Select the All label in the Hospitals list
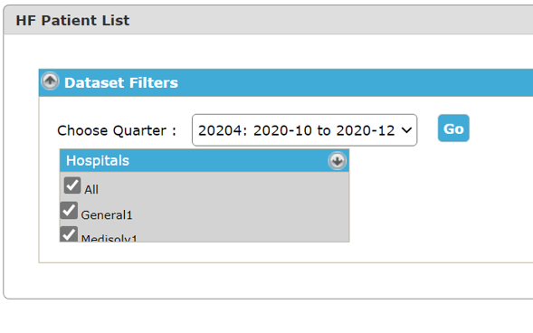Viewport: 533px width, 333px height. coord(91,190)
